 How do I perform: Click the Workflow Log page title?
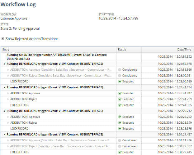[18, 5]
